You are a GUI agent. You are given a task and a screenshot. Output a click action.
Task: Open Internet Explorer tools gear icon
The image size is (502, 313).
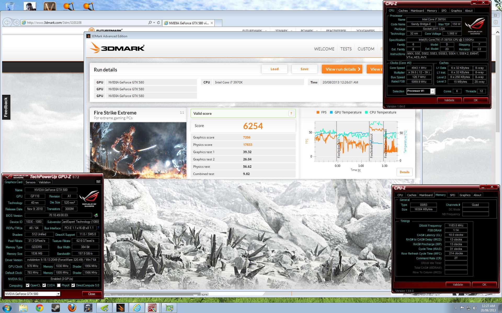(495, 22)
